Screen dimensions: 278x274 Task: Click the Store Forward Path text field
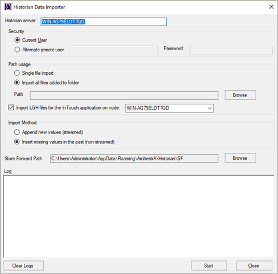[134, 159]
